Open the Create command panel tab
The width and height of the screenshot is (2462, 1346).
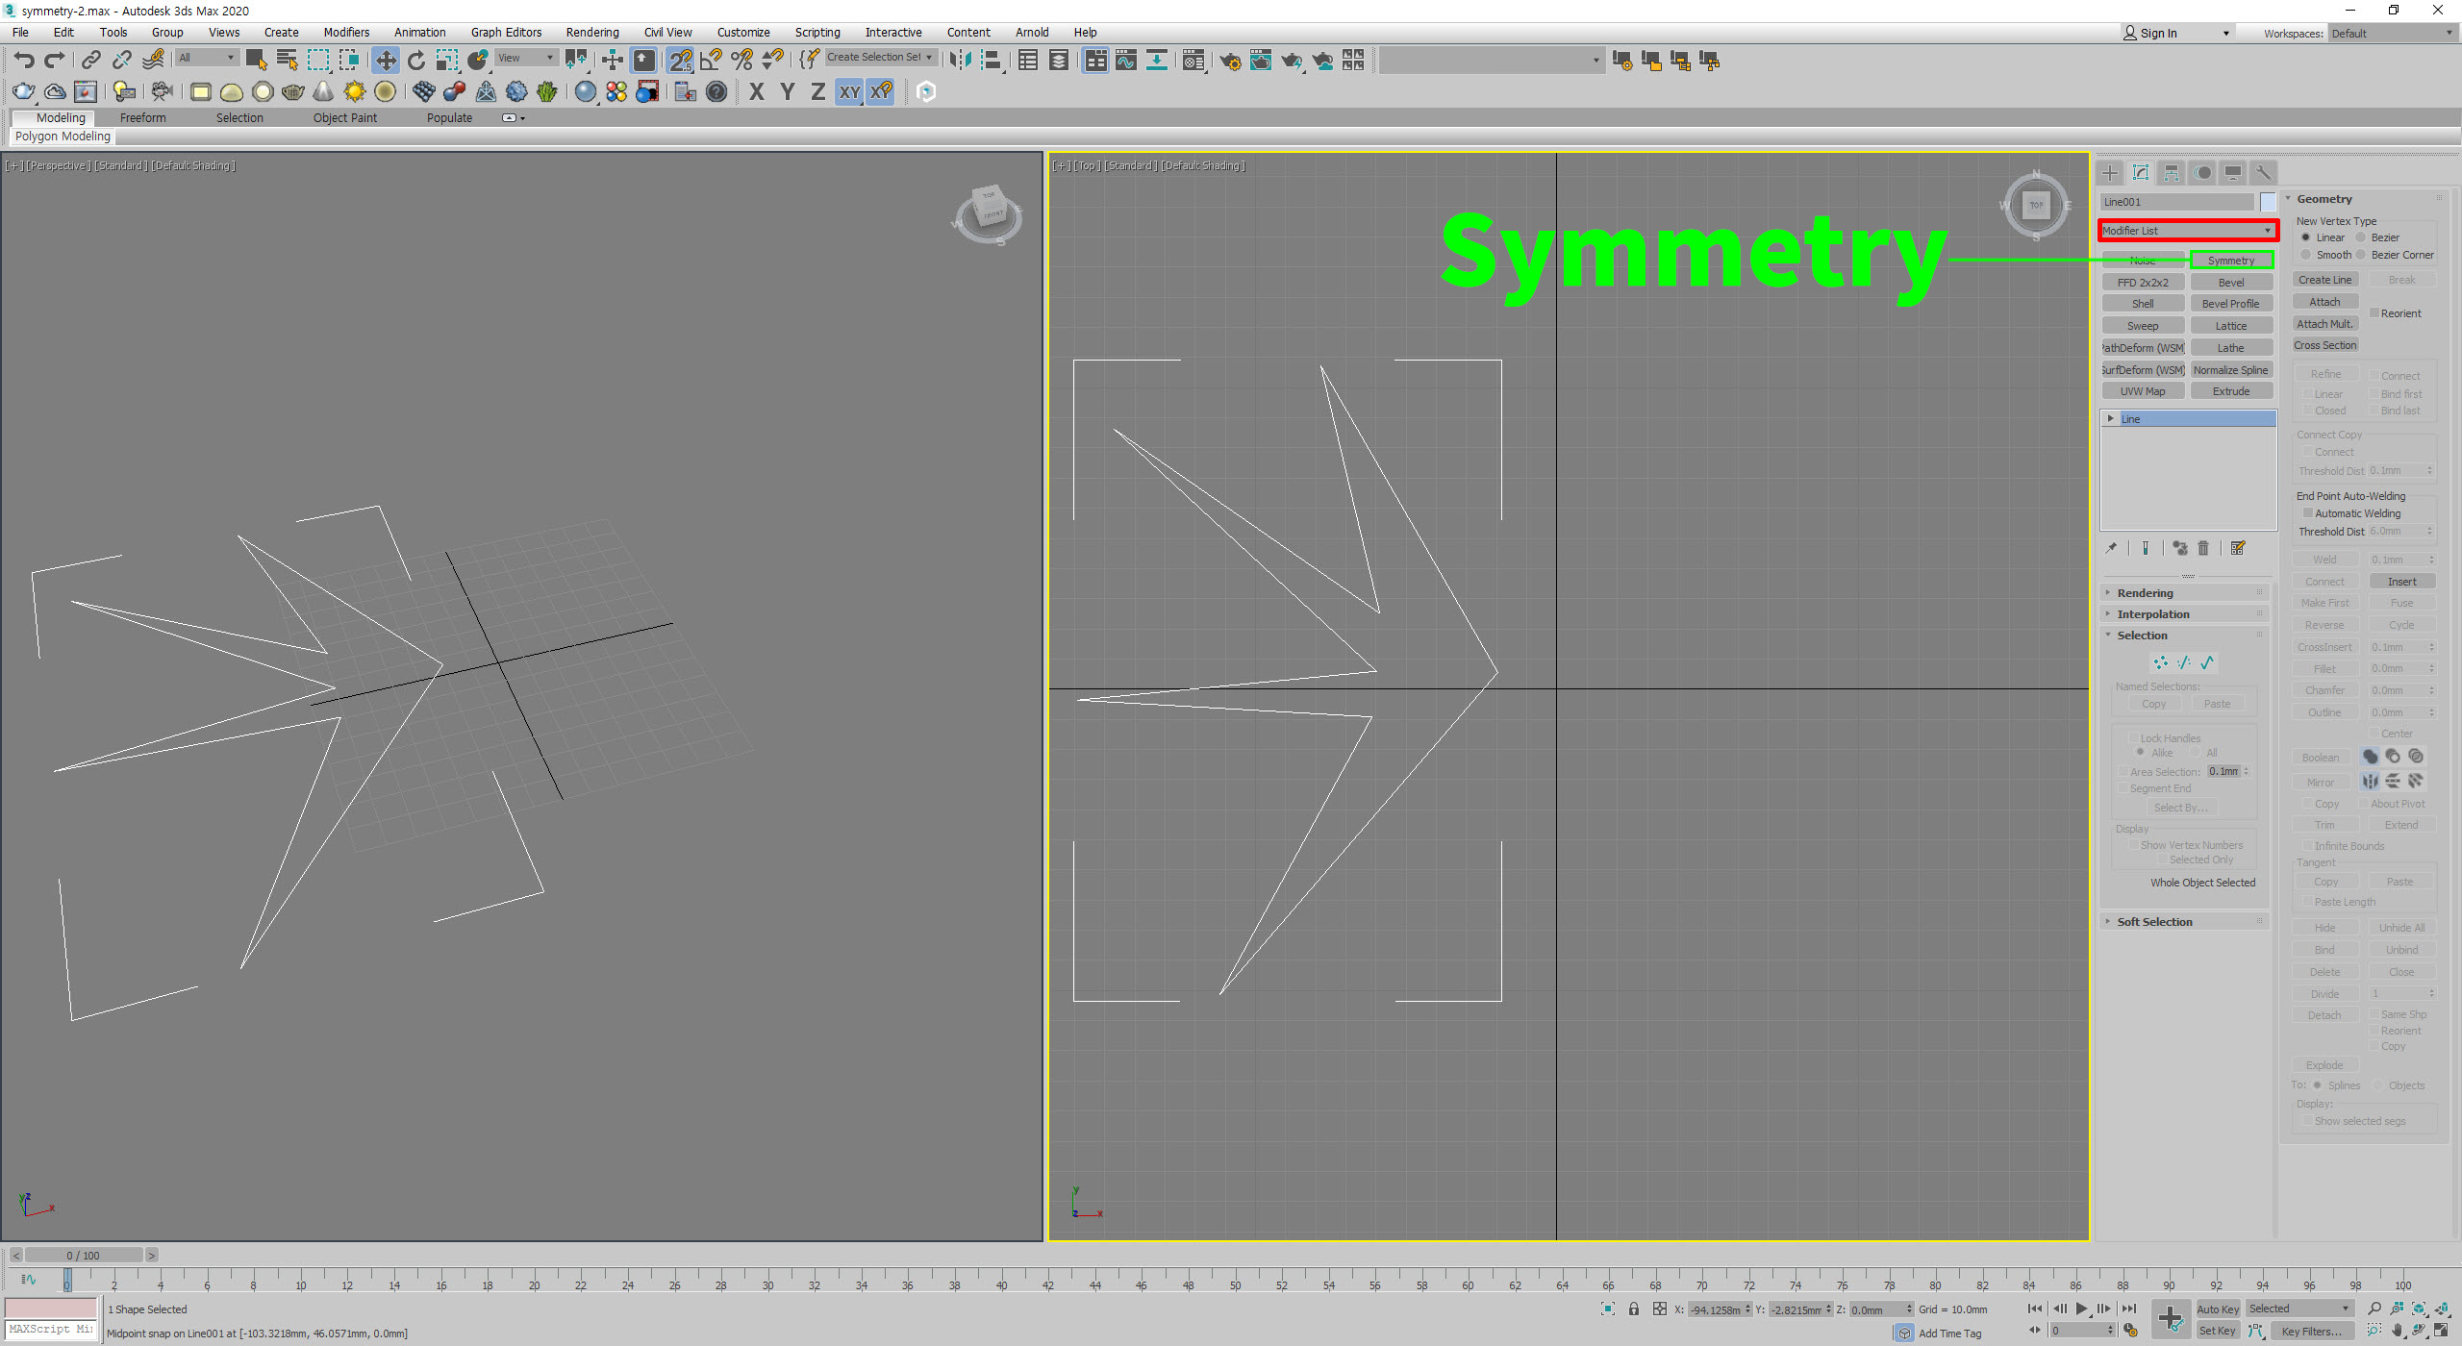click(2110, 173)
